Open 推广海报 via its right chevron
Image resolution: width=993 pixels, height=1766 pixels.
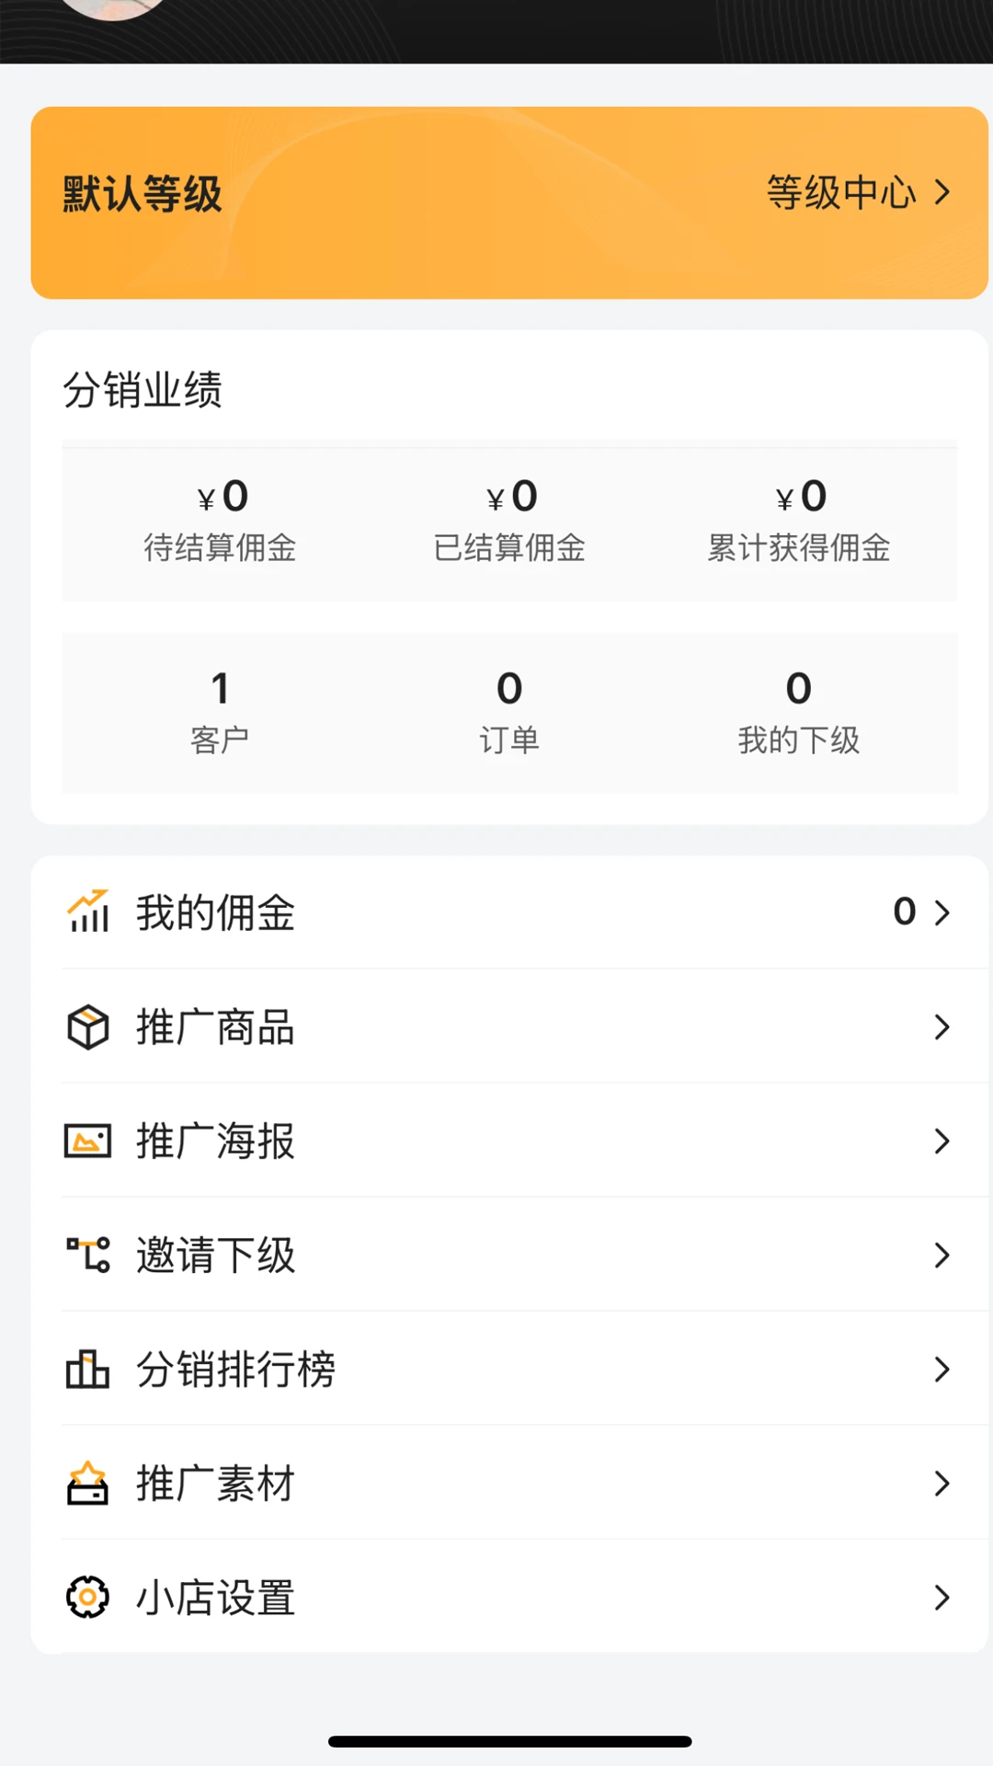[942, 1141]
